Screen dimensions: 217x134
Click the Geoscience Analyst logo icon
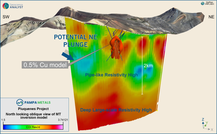[6, 5]
